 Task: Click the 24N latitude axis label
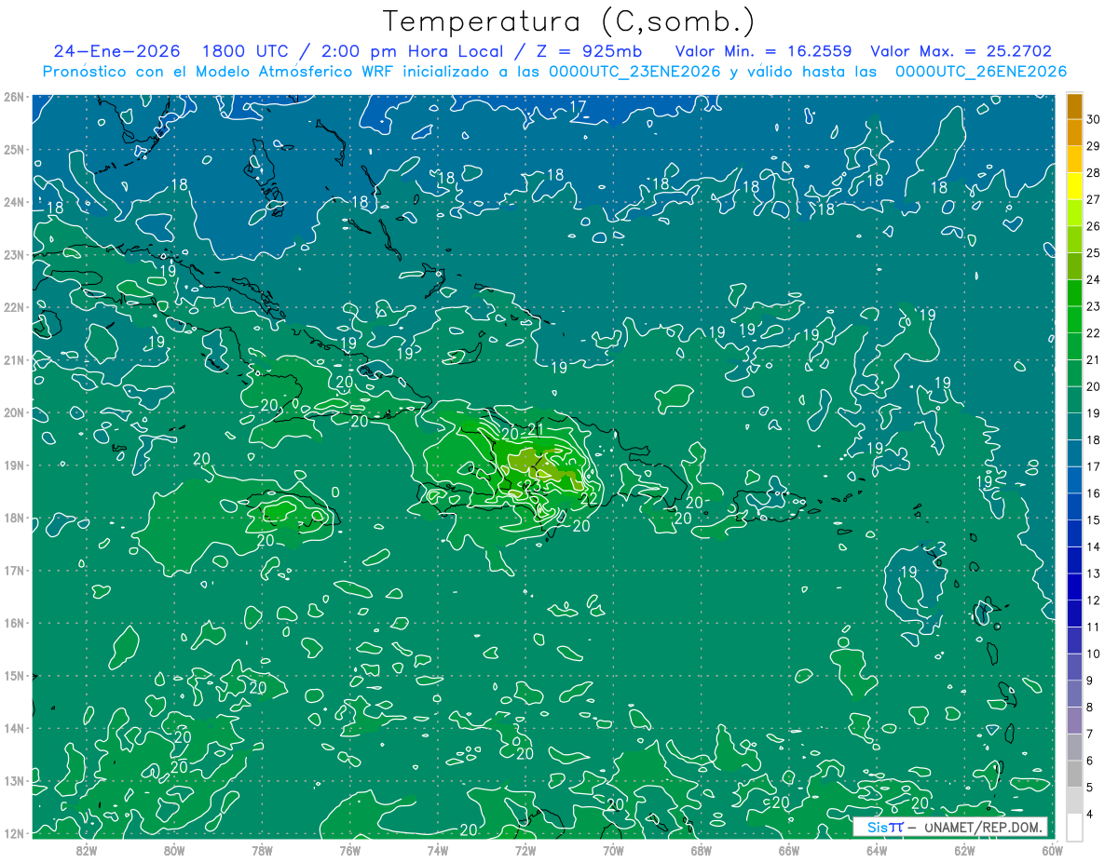point(15,202)
